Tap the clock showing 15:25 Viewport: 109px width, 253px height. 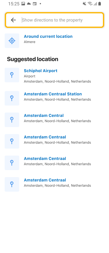pos(14,4)
